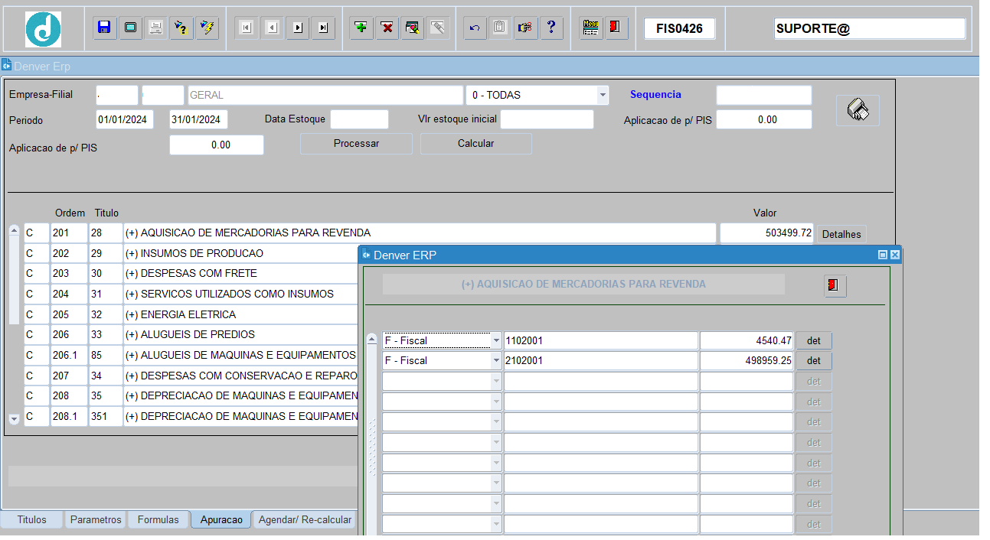Click the Save diskette toolbar icon
Viewport: 990px width, 540px height.
point(104,28)
